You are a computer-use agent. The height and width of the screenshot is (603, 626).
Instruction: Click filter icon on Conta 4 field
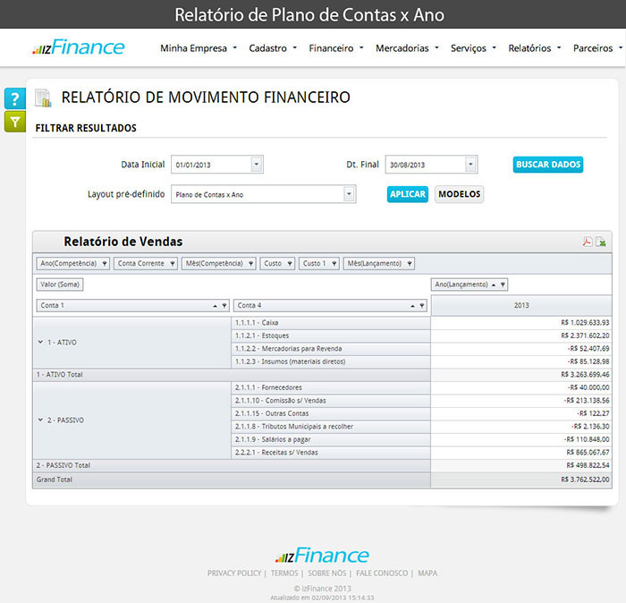[x=422, y=305]
